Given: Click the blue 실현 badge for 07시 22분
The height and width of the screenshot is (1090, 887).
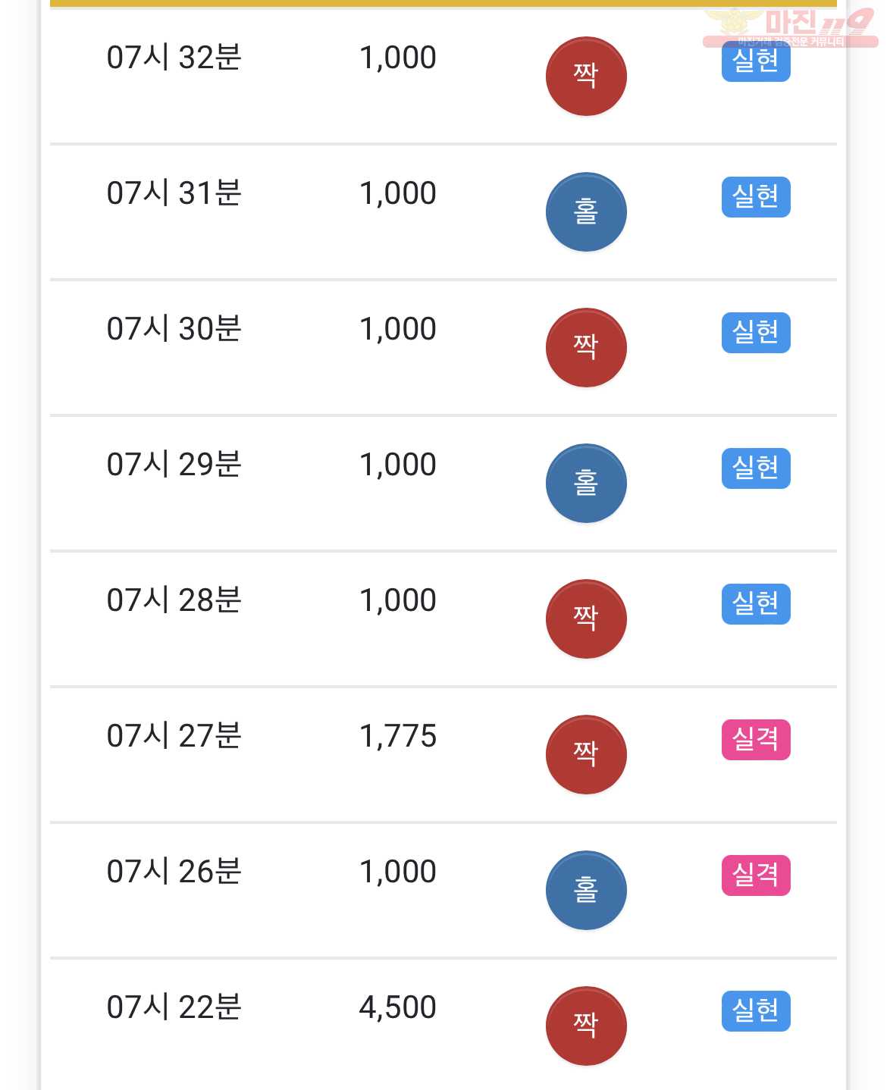Looking at the screenshot, I should [x=756, y=1011].
